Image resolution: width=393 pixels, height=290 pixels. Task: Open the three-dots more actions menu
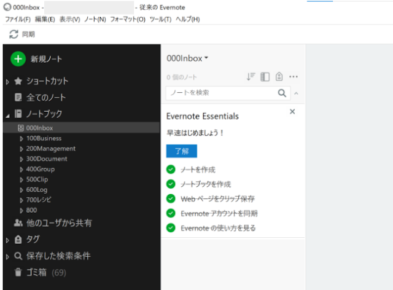294,77
